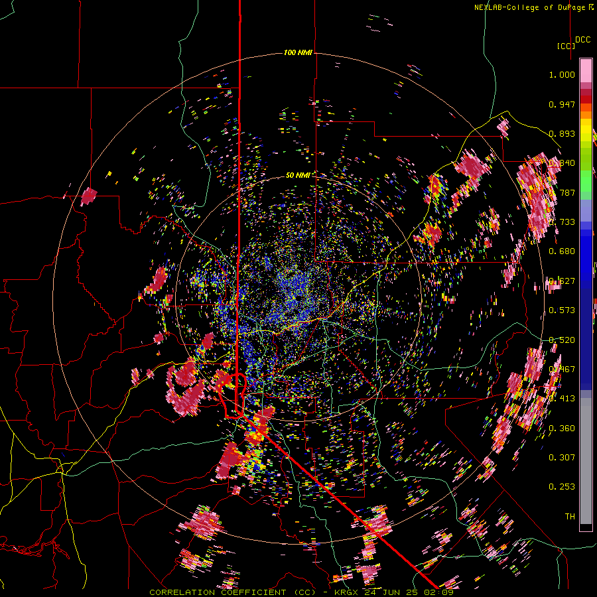Click the DCC label above the color scale
Viewport: 597px width, 597px height.
tap(582, 40)
